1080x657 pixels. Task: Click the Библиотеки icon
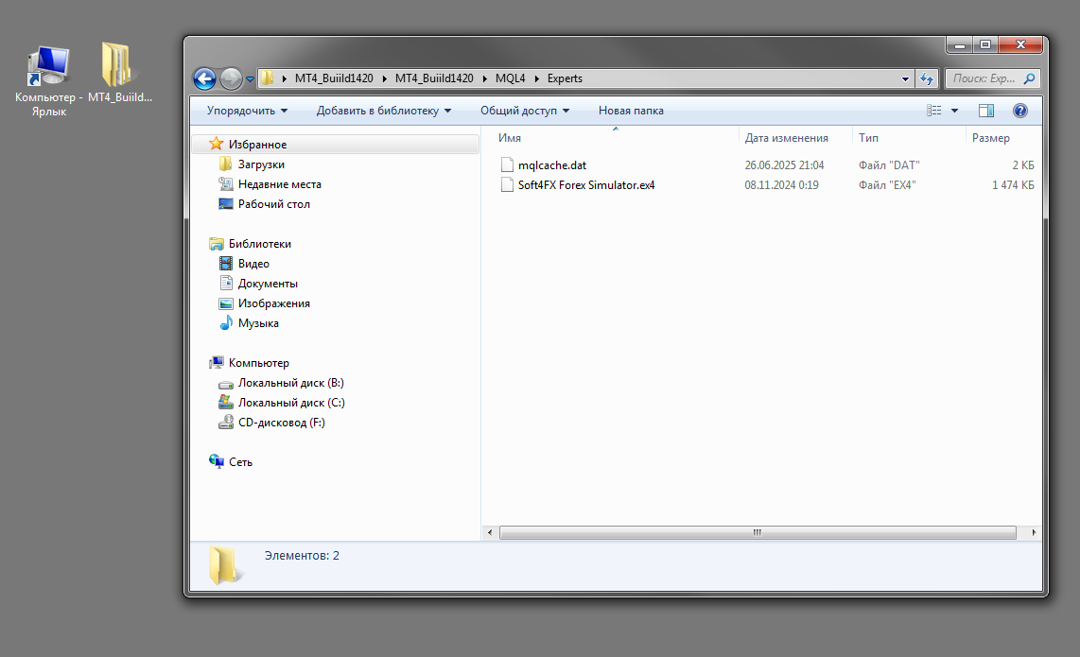[x=217, y=244]
